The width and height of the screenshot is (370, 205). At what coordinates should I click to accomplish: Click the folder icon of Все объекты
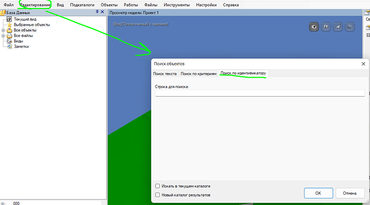[9, 30]
